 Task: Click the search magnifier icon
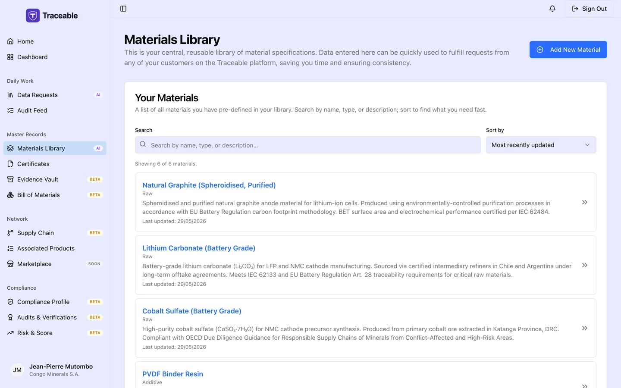[143, 144]
